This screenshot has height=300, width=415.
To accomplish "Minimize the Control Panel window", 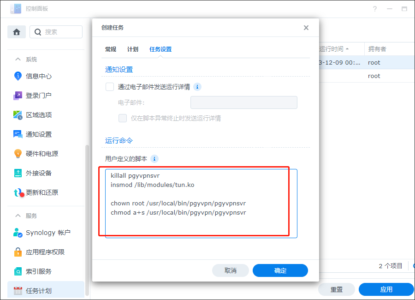I will pyautogui.click(x=390, y=9).
